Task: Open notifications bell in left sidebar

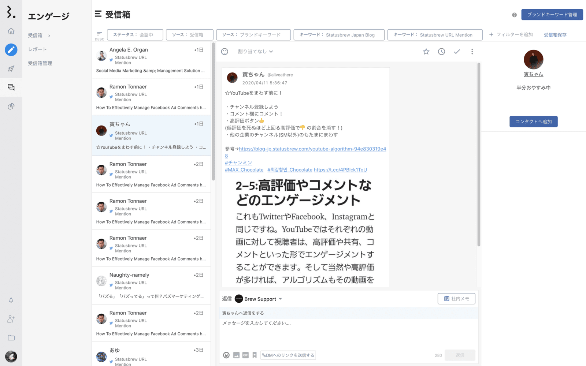Action: click(x=11, y=300)
